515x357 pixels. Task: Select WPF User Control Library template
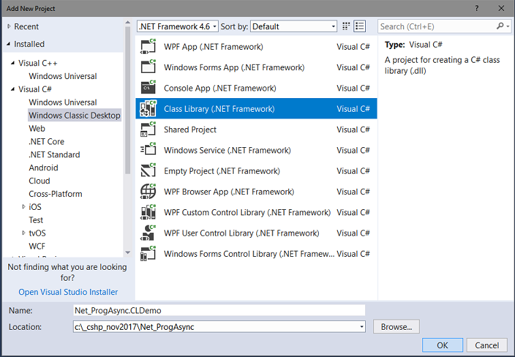(256, 233)
